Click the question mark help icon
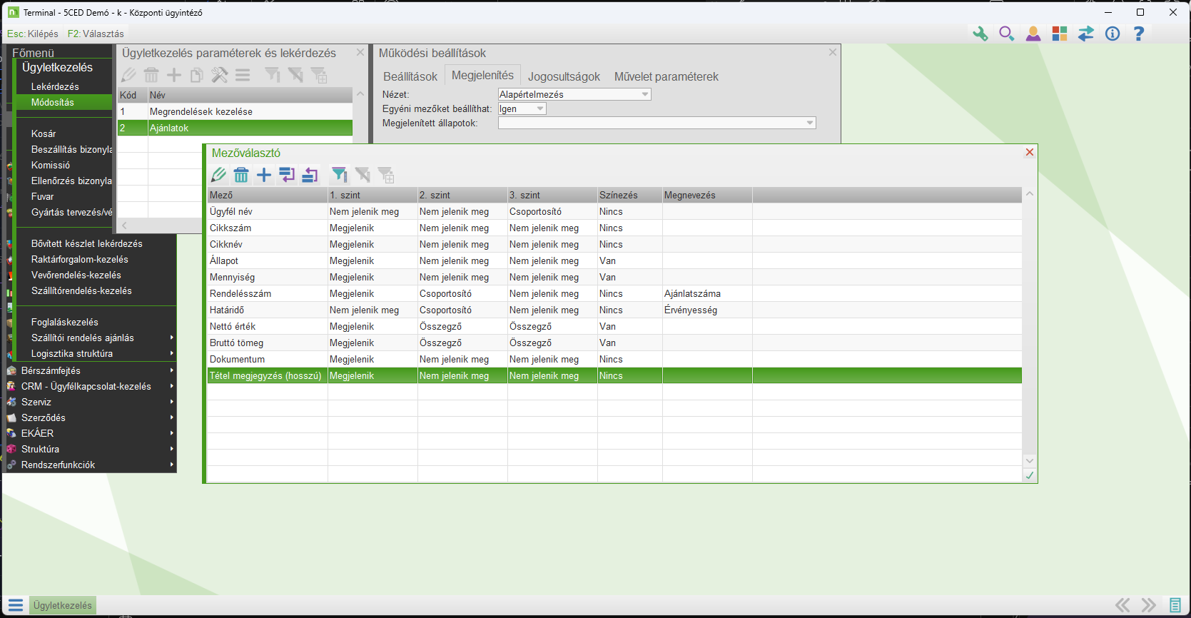Viewport: 1191px width, 618px height. 1139,34
